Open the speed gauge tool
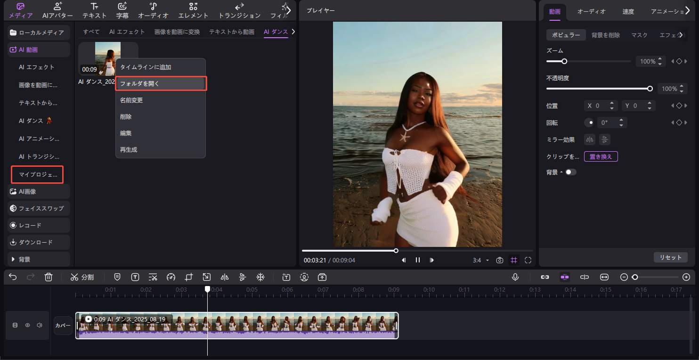This screenshot has width=699, height=360. tap(171, 277)
